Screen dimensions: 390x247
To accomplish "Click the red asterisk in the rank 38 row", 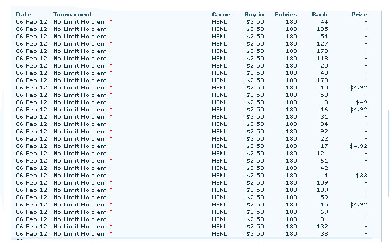I will (111, 233).
